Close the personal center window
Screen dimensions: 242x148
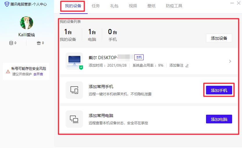pos(239,3)
